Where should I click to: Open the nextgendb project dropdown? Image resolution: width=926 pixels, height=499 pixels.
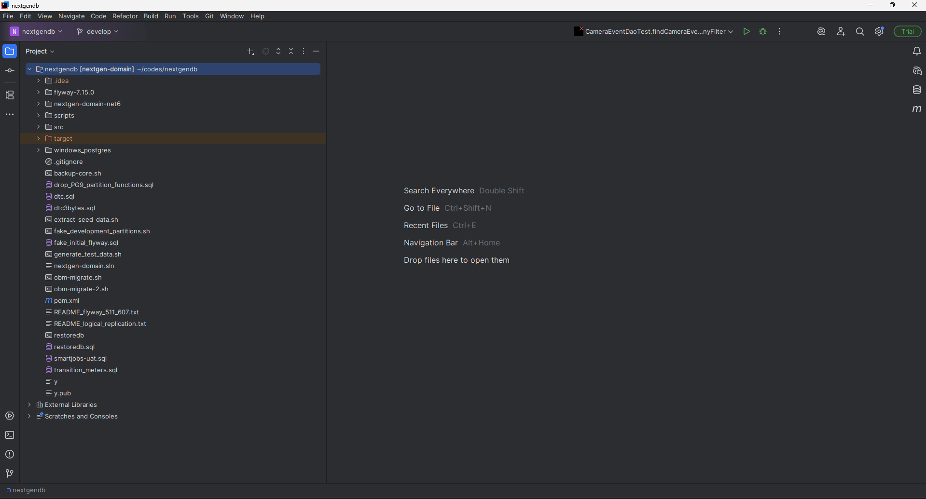tap(36, 31)
